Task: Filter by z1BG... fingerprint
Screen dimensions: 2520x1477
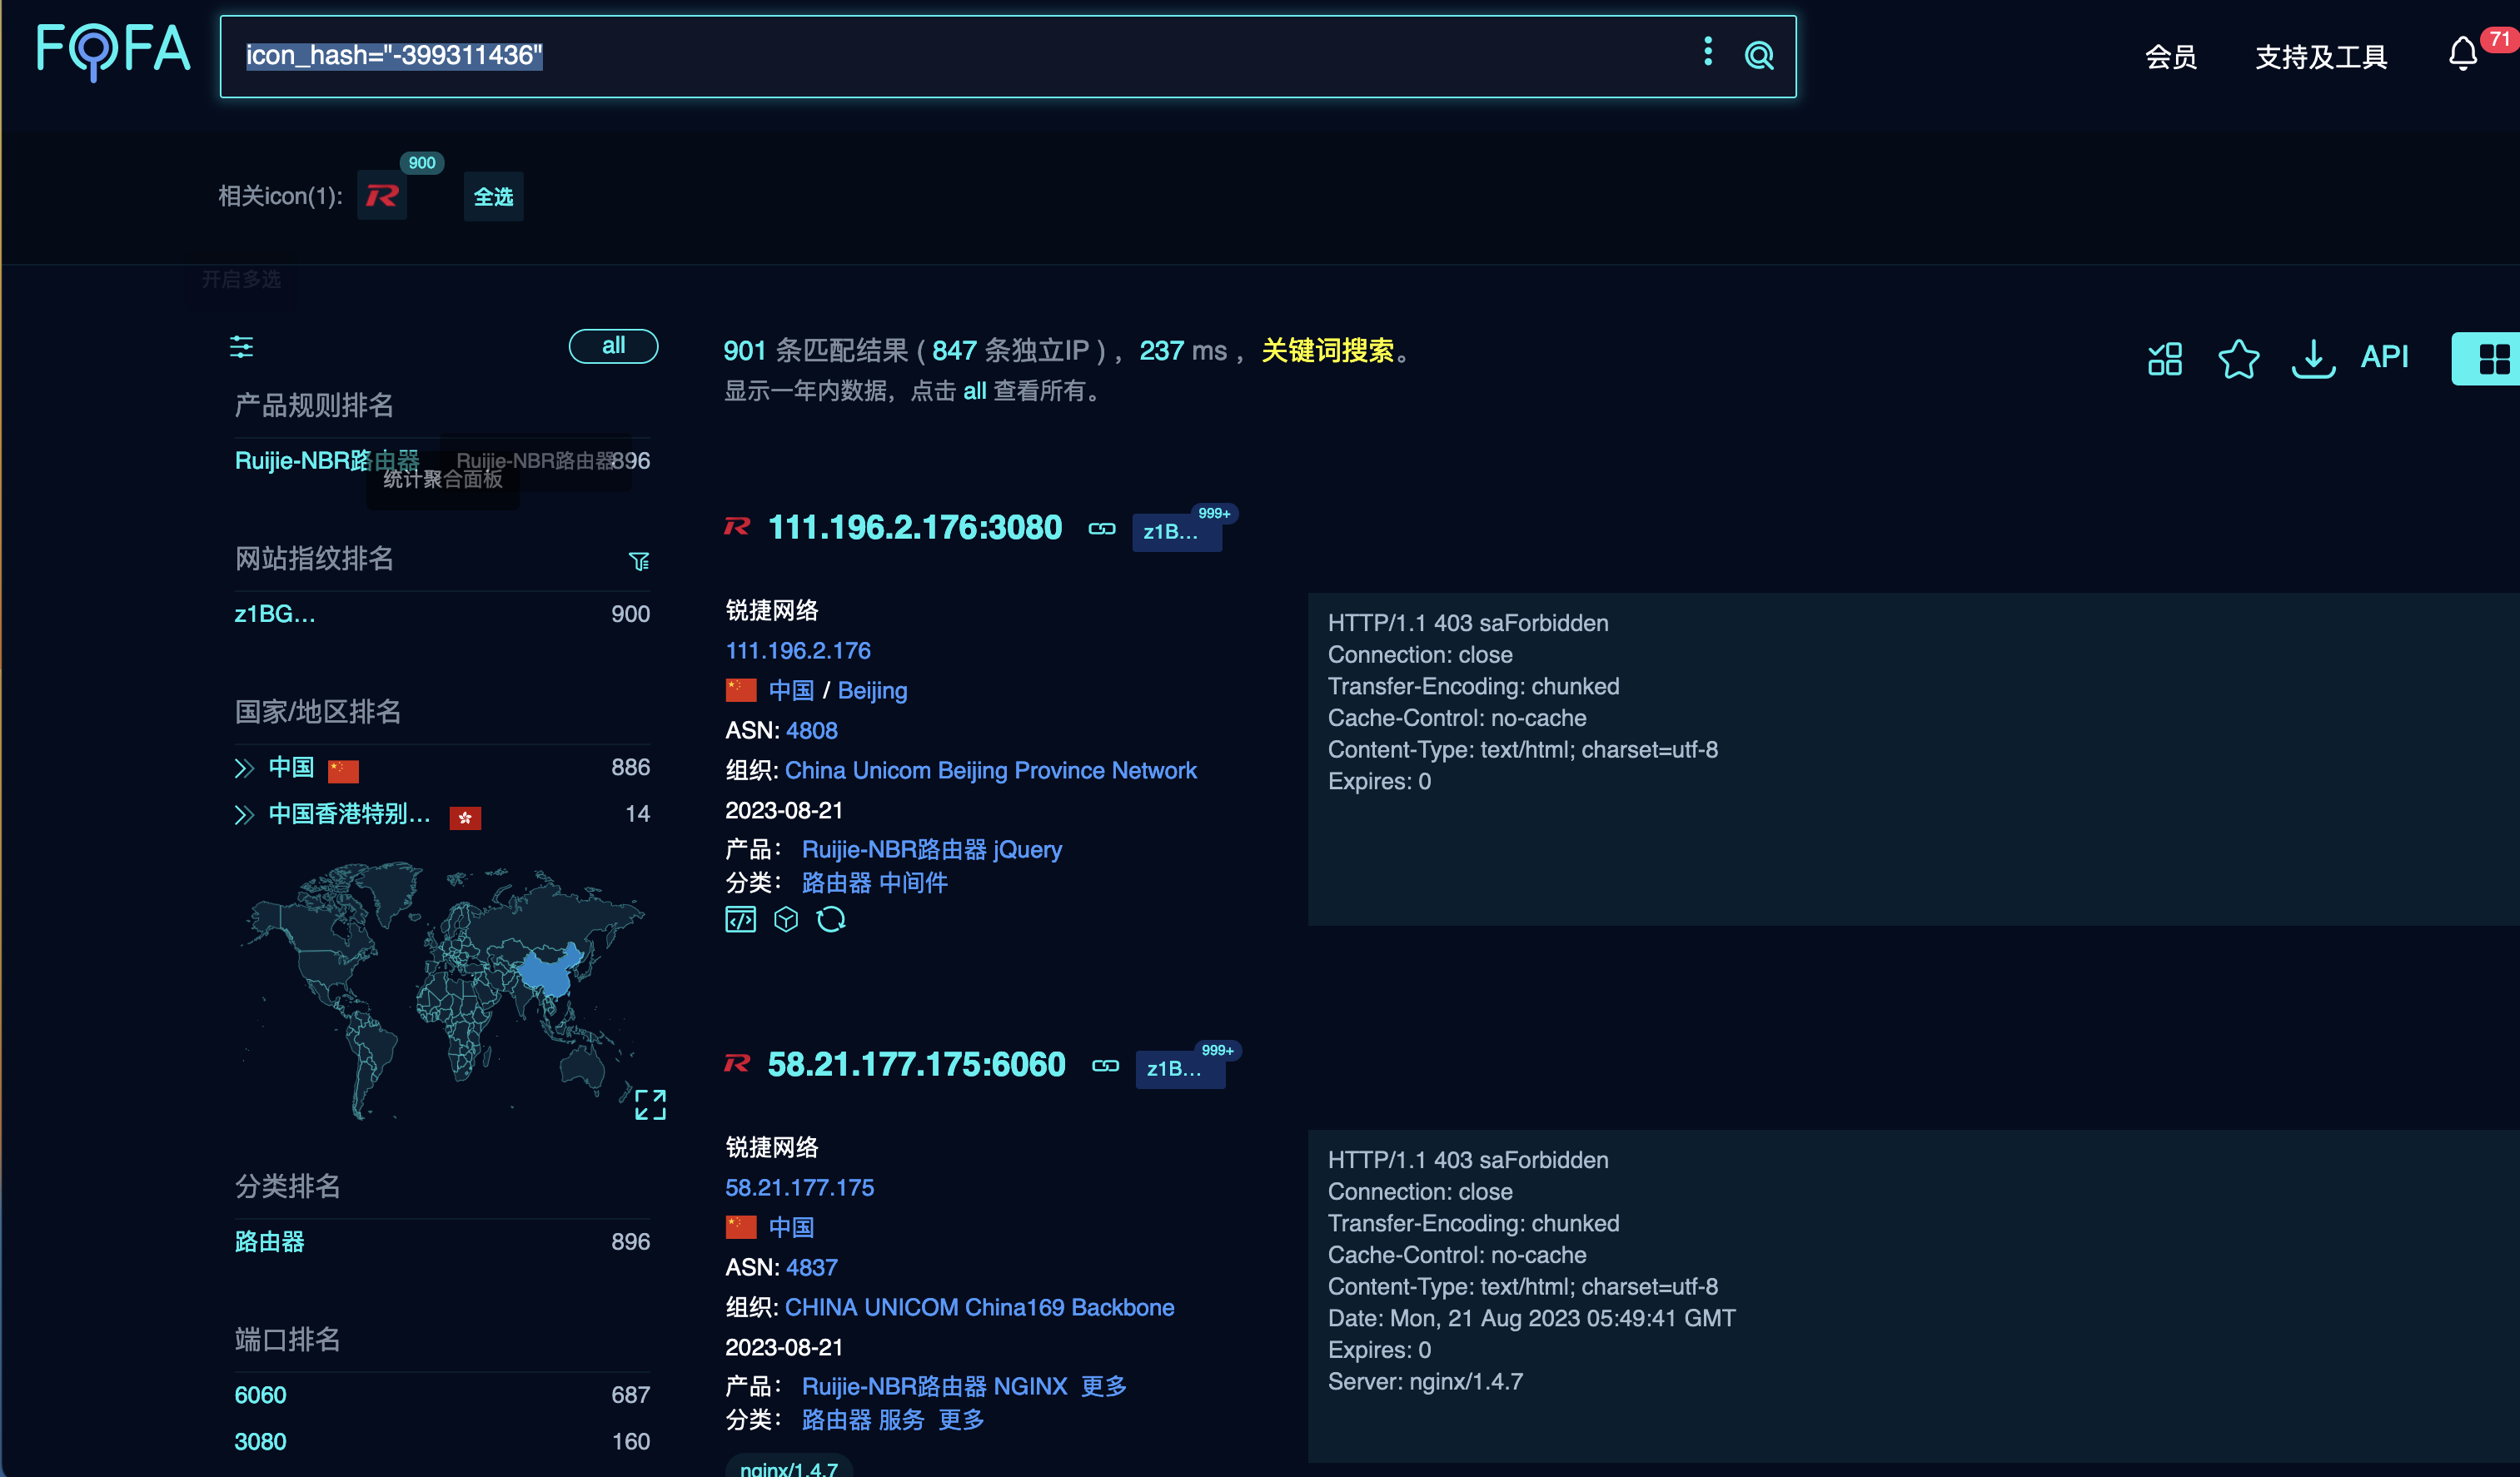Action: [275, 614]
